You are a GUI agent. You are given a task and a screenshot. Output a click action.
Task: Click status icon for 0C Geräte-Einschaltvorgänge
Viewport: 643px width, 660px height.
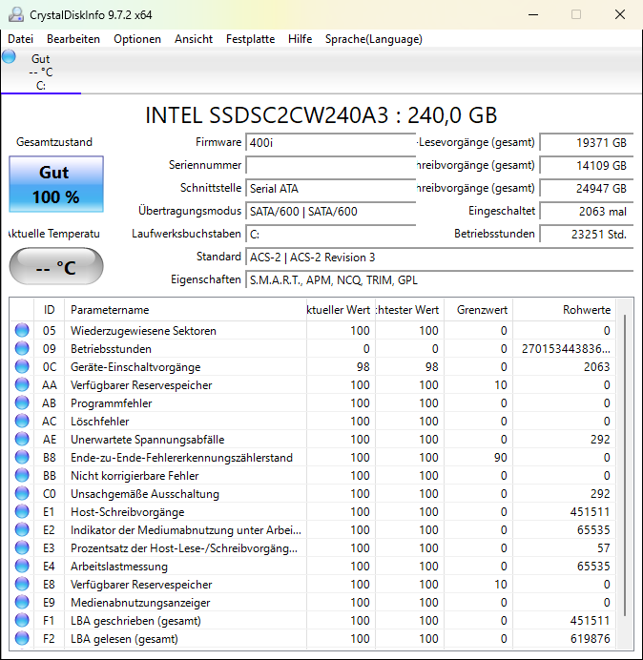(x=22, y=366)
